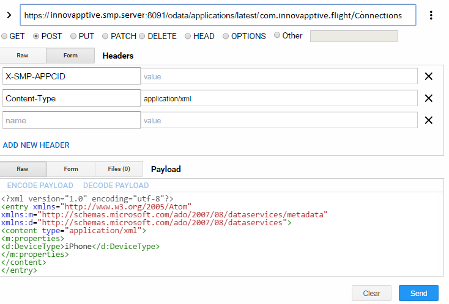449x304 pixels.
Task: Delete the Content-Type header row
Action: point(429,98)
